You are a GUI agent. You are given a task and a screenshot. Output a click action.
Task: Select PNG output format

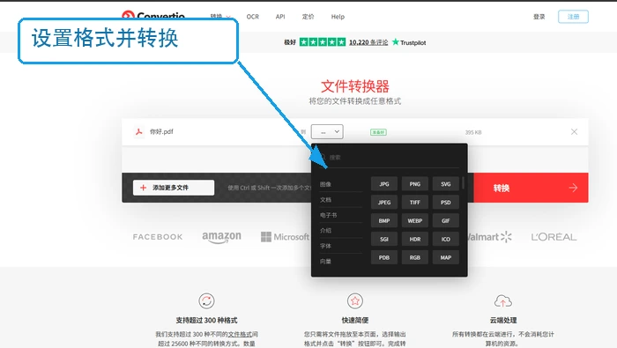tap(415, 184)
